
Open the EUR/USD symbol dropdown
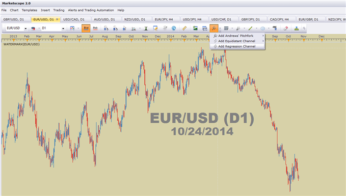pos(25,29)
